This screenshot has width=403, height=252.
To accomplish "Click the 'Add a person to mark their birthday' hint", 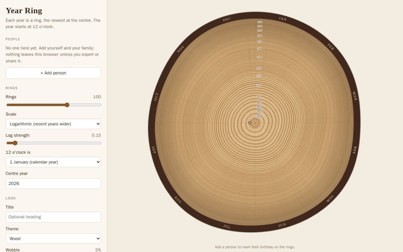I will [255, 247].
